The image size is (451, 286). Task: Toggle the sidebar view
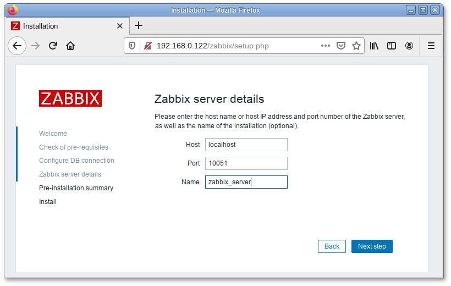point(392,46)
